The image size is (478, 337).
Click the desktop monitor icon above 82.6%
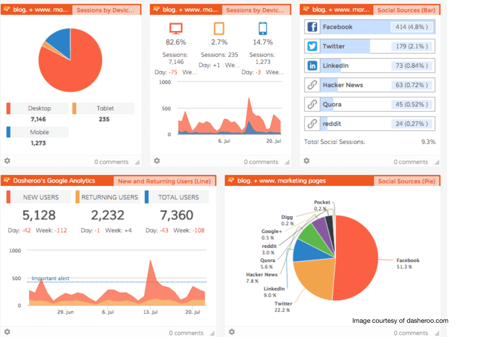[176, 28]
